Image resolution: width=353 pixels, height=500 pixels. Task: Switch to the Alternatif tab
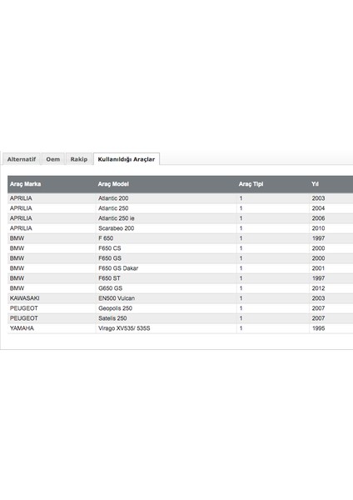click(x=22, y=159)
